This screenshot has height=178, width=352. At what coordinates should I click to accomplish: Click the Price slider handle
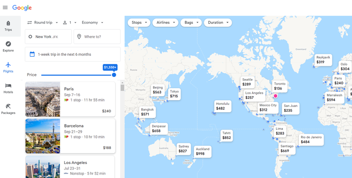coord(114,75)
